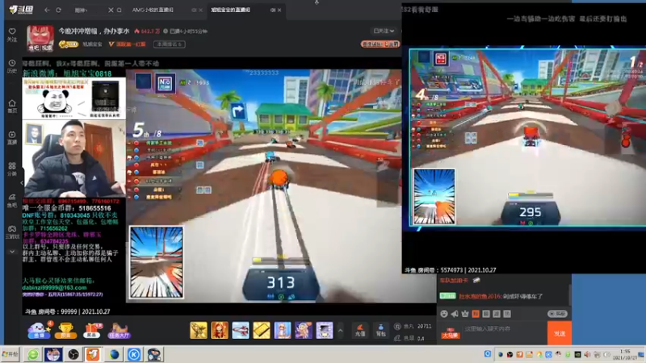Viewport: 646px width, 363px height.
Task: Send the purple-framed gift item
Action: click(325, 331)
